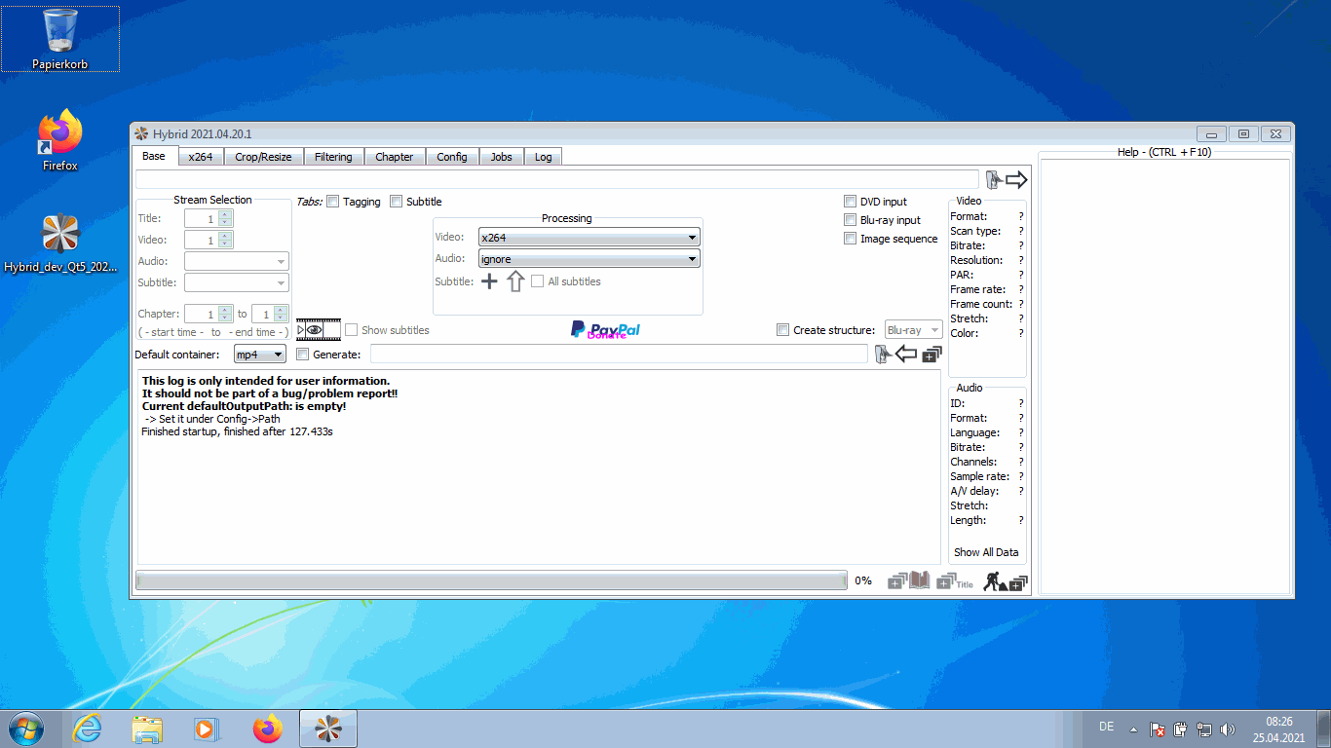This screenshot has height=748, width=1331.
Task: Click the progress bar at 0%
Action: click(x=491, y=581)
